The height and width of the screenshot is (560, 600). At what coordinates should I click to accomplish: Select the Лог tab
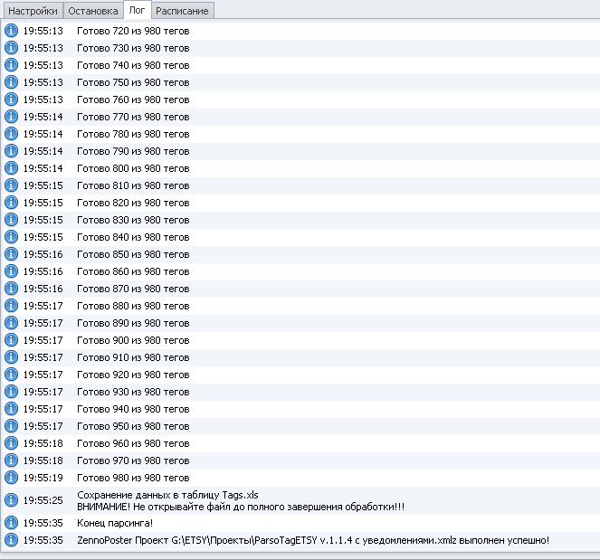pyautogui.click(x=137, y=10)
